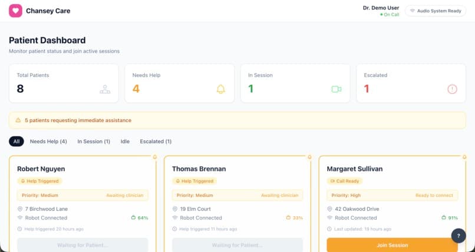The width and height of the screenshot is (475, 252).
Task: Click Robot Connected wifi icon on Thomas Brennan card
Action: 175,217
